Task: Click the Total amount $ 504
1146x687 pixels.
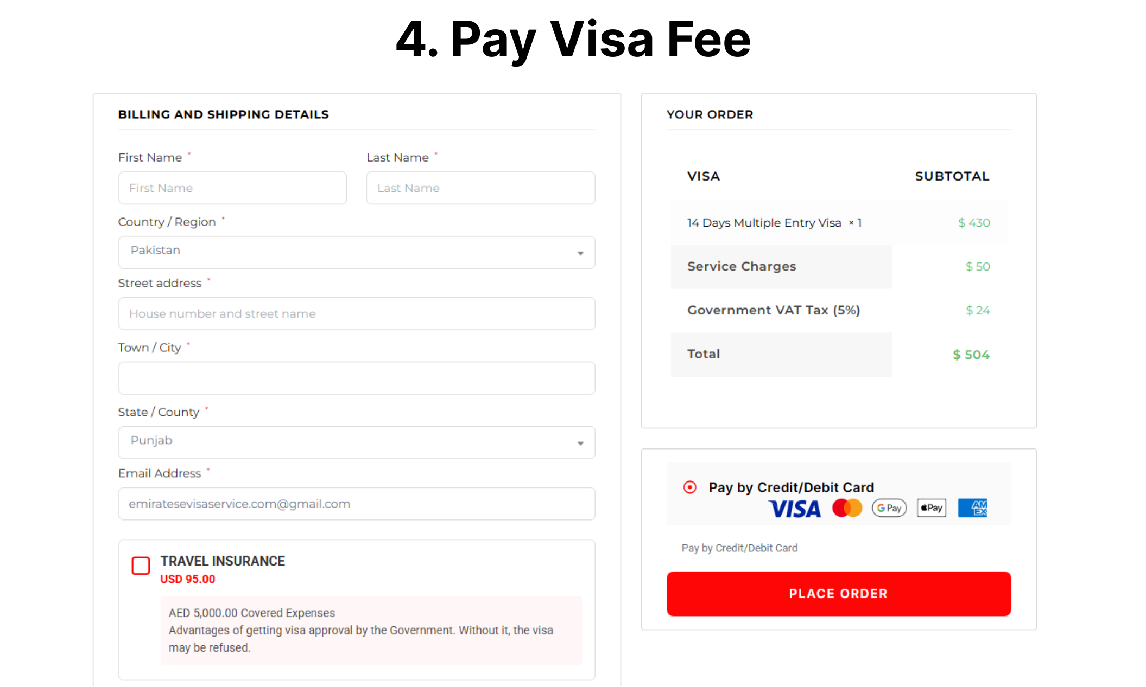Action: [x=971, y=355]
